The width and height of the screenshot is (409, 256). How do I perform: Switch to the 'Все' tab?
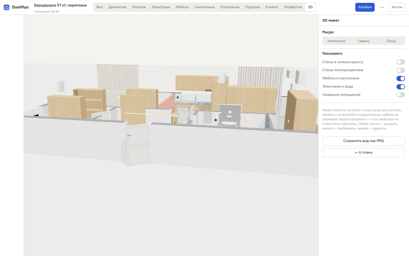tap(100, 7)
